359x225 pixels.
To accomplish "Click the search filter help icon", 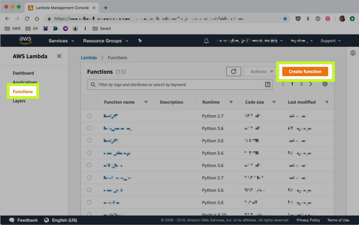I will (267, 84).
